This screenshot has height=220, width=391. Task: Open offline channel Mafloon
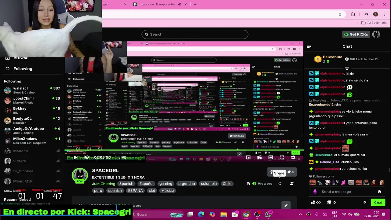click(32, 151)
